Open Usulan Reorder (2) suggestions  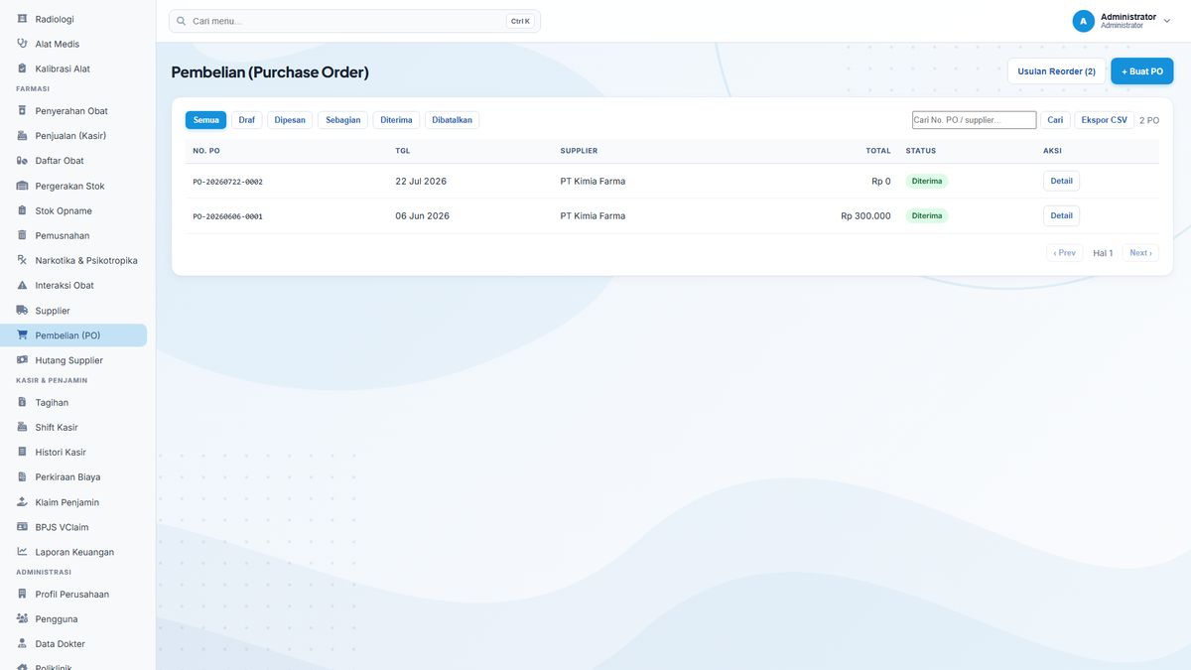pos(1057,71)
